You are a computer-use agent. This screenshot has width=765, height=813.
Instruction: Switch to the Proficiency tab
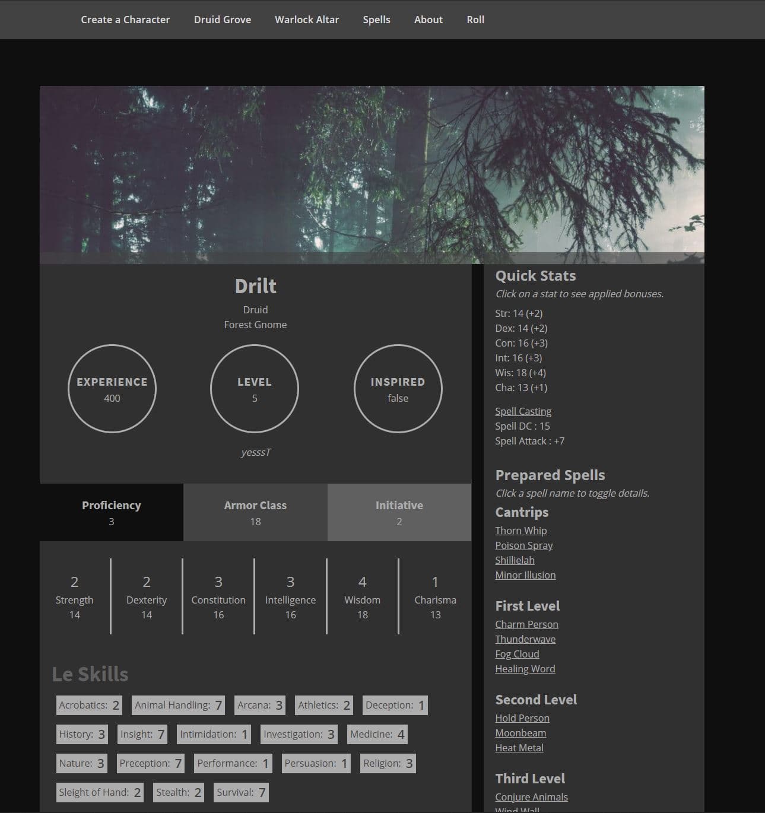pos(110,512)
